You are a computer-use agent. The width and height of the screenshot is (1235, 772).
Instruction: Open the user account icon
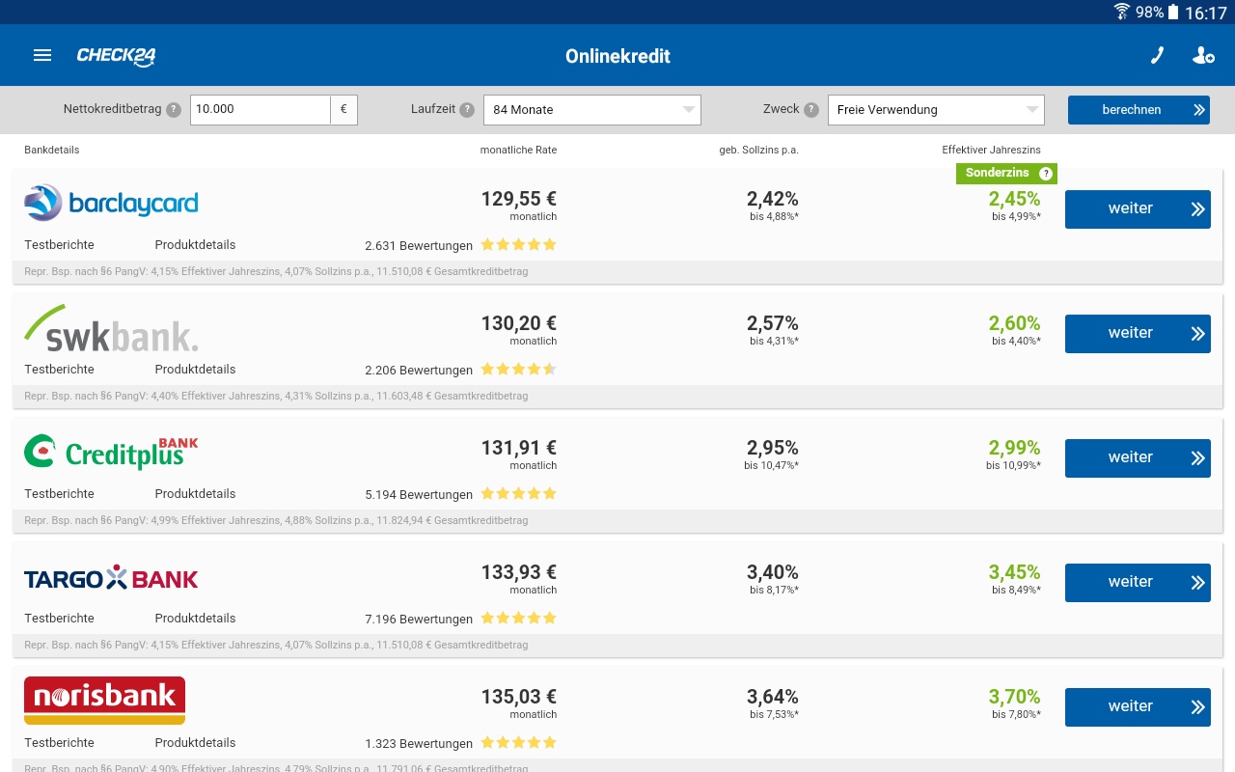(x=1203, y=56)
